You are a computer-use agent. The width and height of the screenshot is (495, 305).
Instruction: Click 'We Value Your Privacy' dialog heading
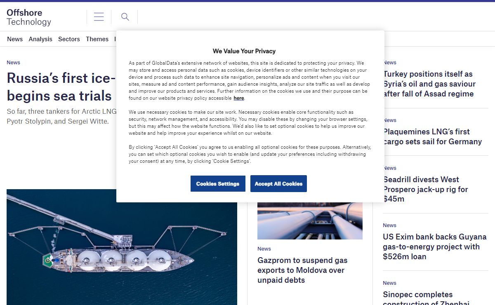click(244, 51)
